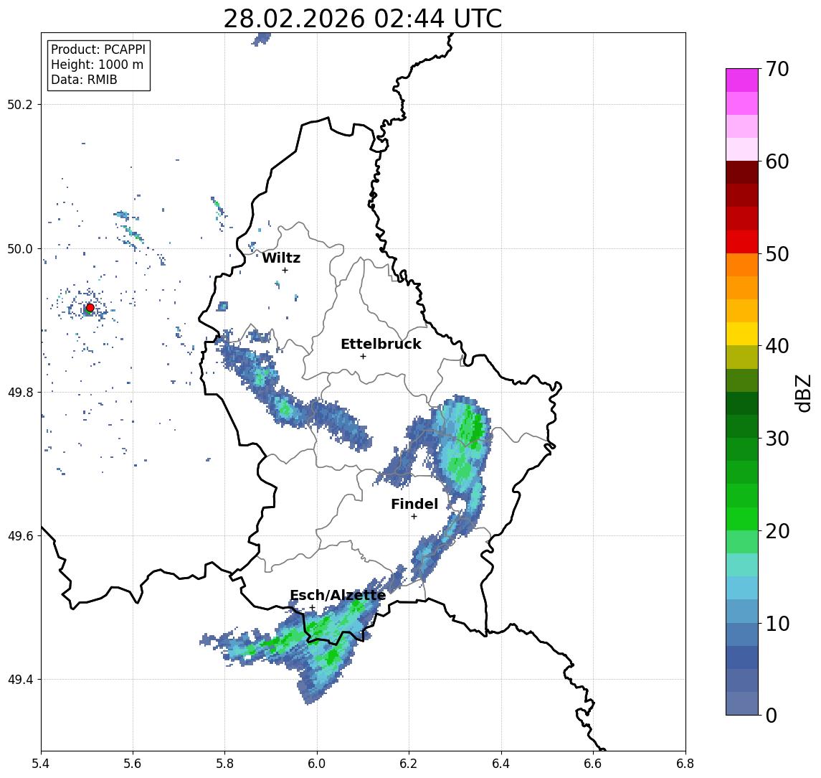Click the 50 tick label on colorbar
This screenshot has height=778, width=821.
[777, 254]
